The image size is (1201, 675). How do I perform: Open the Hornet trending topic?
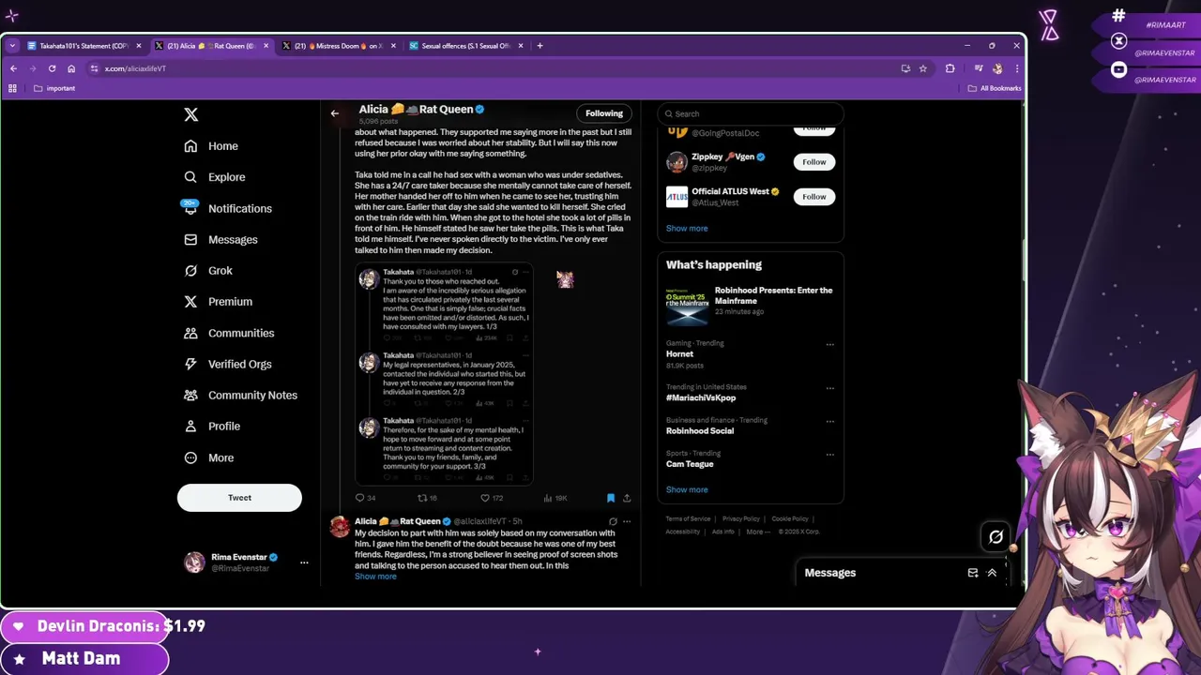click(680, 354)
